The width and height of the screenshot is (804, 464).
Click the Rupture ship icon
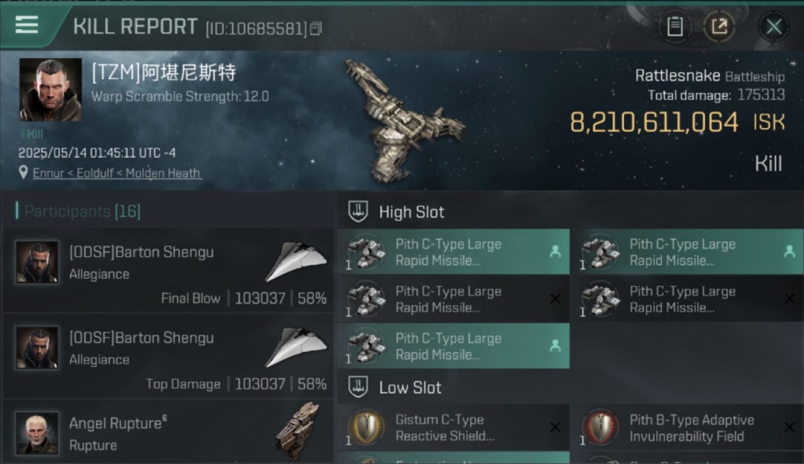tap(297, 432)
